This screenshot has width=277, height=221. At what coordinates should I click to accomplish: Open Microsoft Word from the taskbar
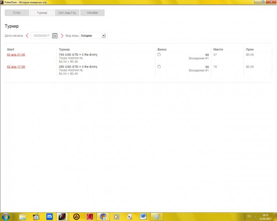[143, 216]
